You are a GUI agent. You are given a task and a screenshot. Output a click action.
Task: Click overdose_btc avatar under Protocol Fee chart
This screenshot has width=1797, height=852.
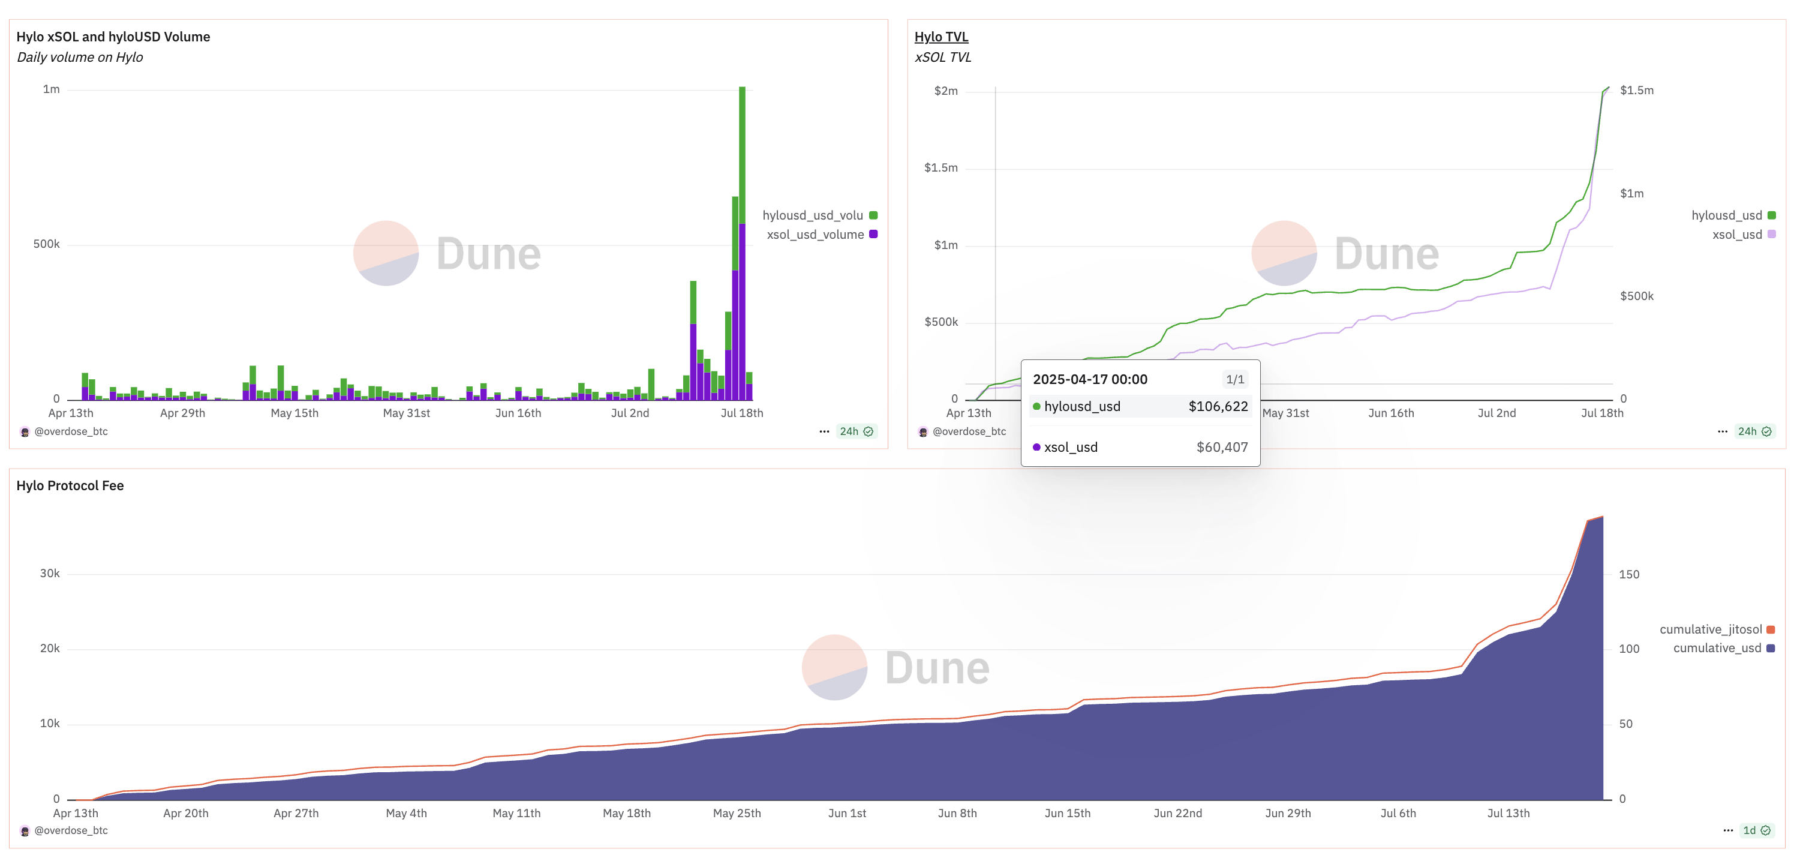pyautogui.click(x=25, y=831)
